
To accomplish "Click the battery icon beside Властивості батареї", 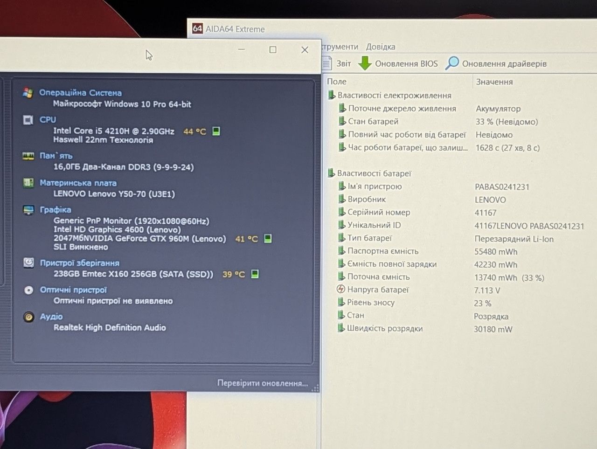I will (331, 173).
